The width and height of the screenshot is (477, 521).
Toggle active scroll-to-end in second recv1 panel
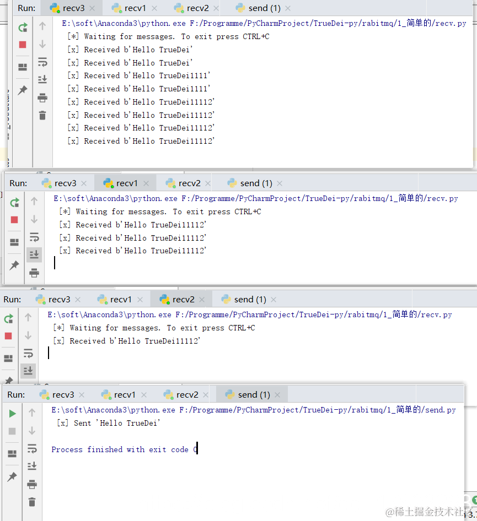click(x=34, y=254)
